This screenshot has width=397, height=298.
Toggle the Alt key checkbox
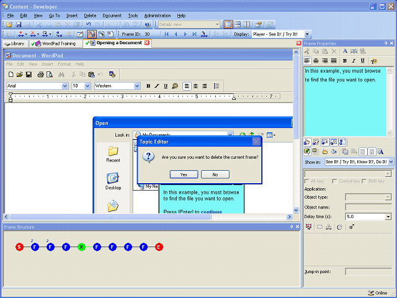(307, 181)
